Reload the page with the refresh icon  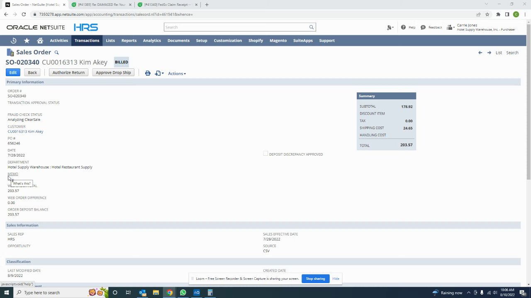pos(24,14)
